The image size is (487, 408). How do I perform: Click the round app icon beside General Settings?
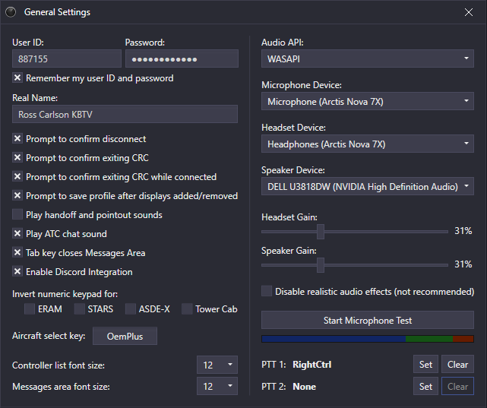pos(11,12)
